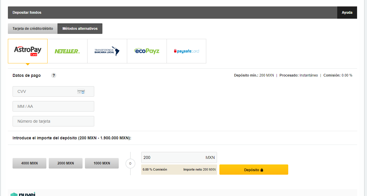Pick Transferencia Bancaria Local method
Screen dimensions: 367x196
pos(107,51)
